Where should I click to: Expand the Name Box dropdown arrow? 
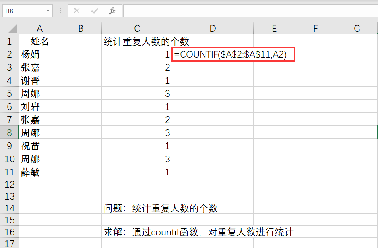(48, 11)
